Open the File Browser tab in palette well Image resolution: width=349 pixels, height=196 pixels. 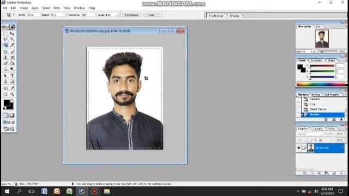tap(216, 16)
